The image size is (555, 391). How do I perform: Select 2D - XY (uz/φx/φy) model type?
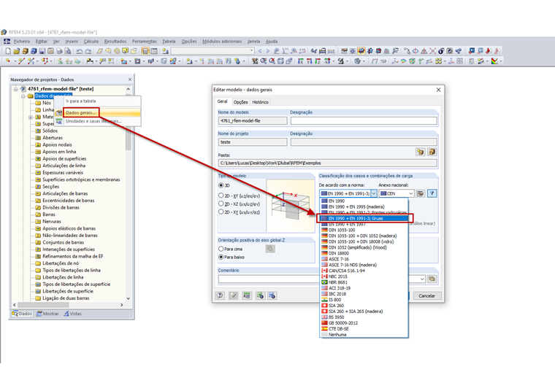[221, 195]
